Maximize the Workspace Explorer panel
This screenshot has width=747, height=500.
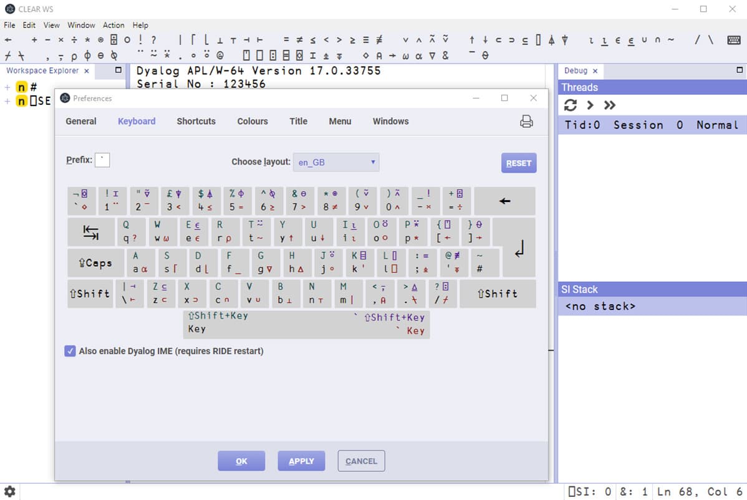[118, 70]
